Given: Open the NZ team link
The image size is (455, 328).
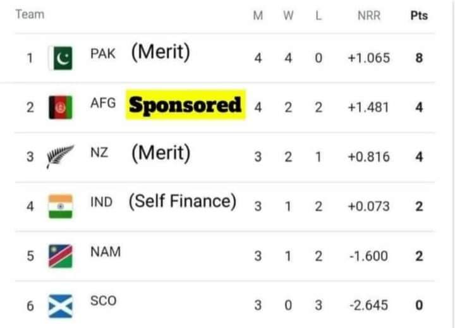Looking at the screenshot, I should (x=99, y=153).
